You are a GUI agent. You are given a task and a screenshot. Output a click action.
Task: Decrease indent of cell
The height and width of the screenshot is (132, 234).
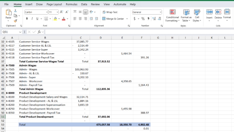pyautogui.click(x=91, y=19)
